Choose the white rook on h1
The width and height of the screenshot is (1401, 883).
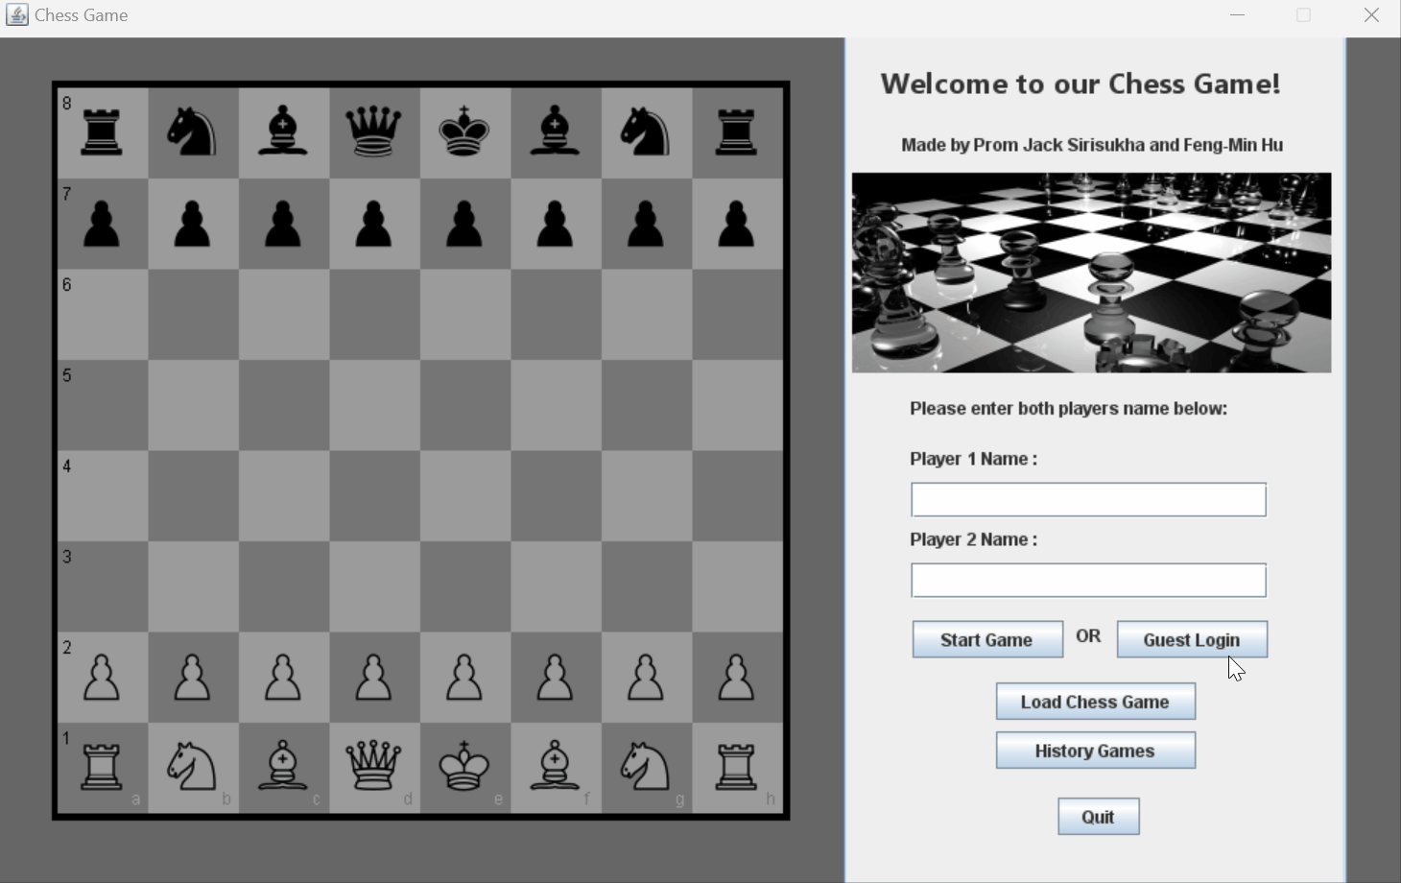coord(736,766)
